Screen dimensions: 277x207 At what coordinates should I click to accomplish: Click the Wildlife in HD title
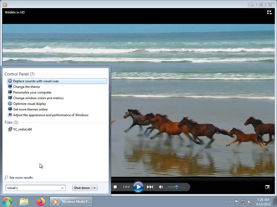(x=15, y=12)
